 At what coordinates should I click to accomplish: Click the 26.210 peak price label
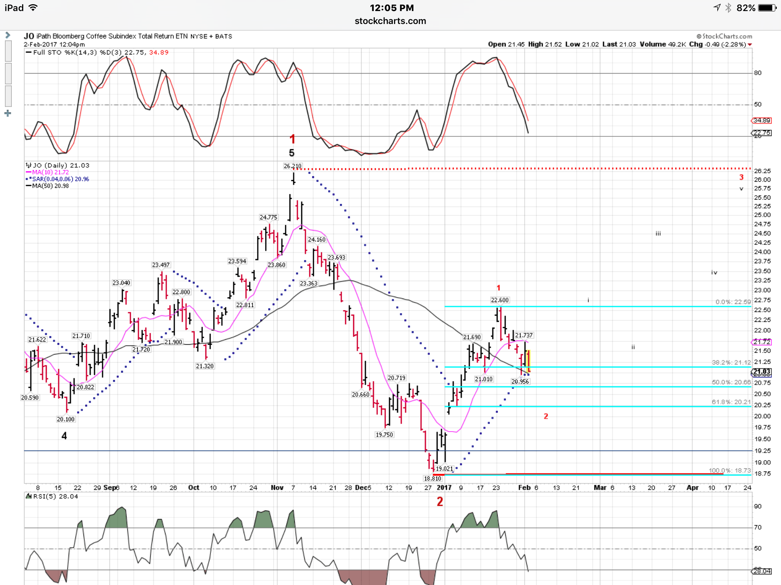coord(292,166)
